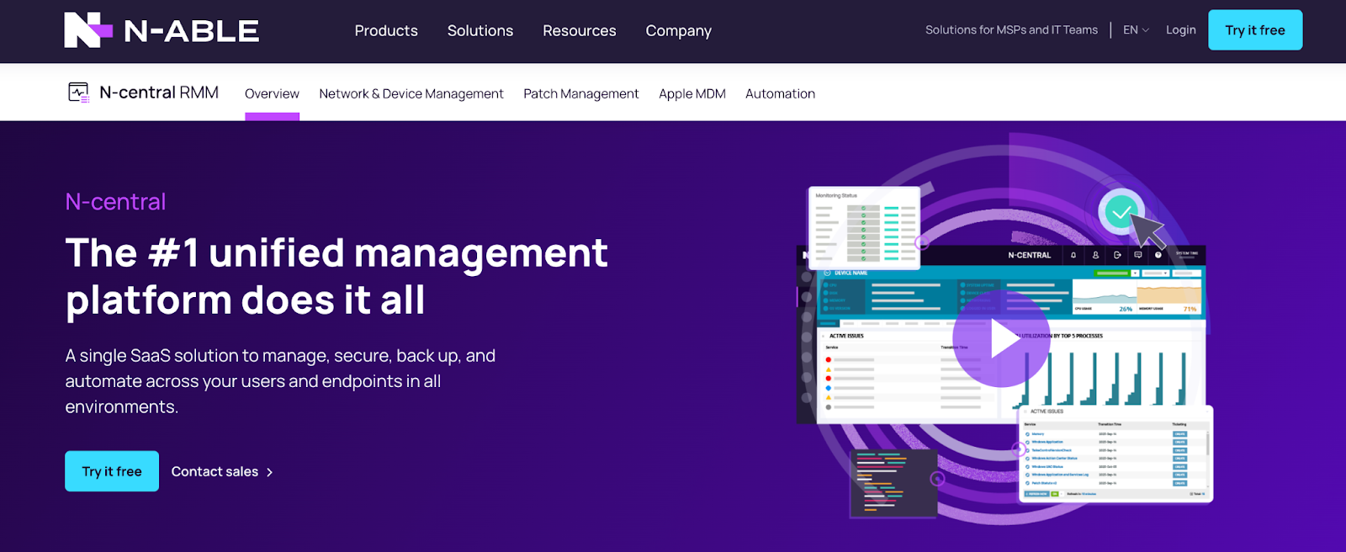Viewport: 1346px width, 552px height.
Task: Click the Active Issues table card
Action: coord(1115,454)
